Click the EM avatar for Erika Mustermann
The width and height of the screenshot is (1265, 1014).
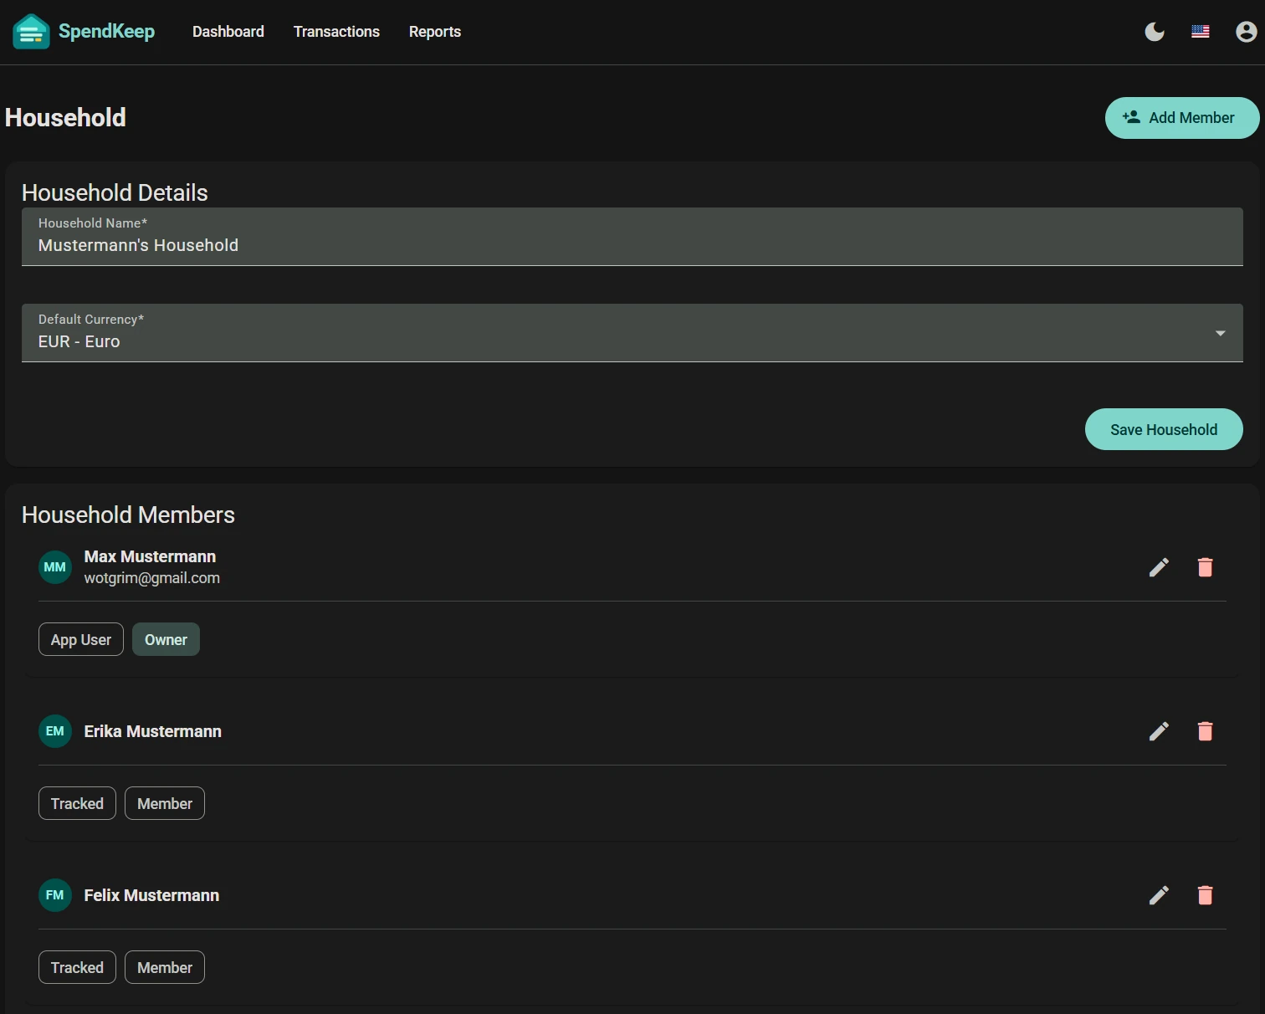coord(55,731)
